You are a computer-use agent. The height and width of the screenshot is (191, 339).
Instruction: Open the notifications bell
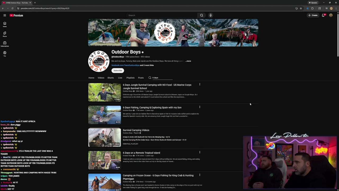pyautogui.click(x=323, y=15)
